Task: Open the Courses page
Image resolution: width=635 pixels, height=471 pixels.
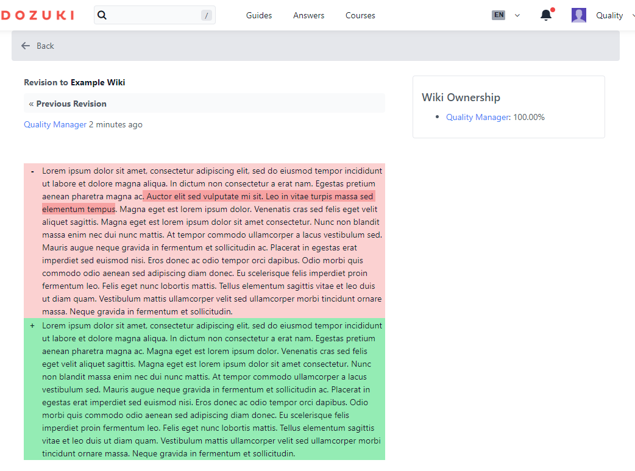Action: [x=360, y=15]
